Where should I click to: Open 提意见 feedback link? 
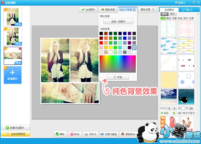[180, 3]
